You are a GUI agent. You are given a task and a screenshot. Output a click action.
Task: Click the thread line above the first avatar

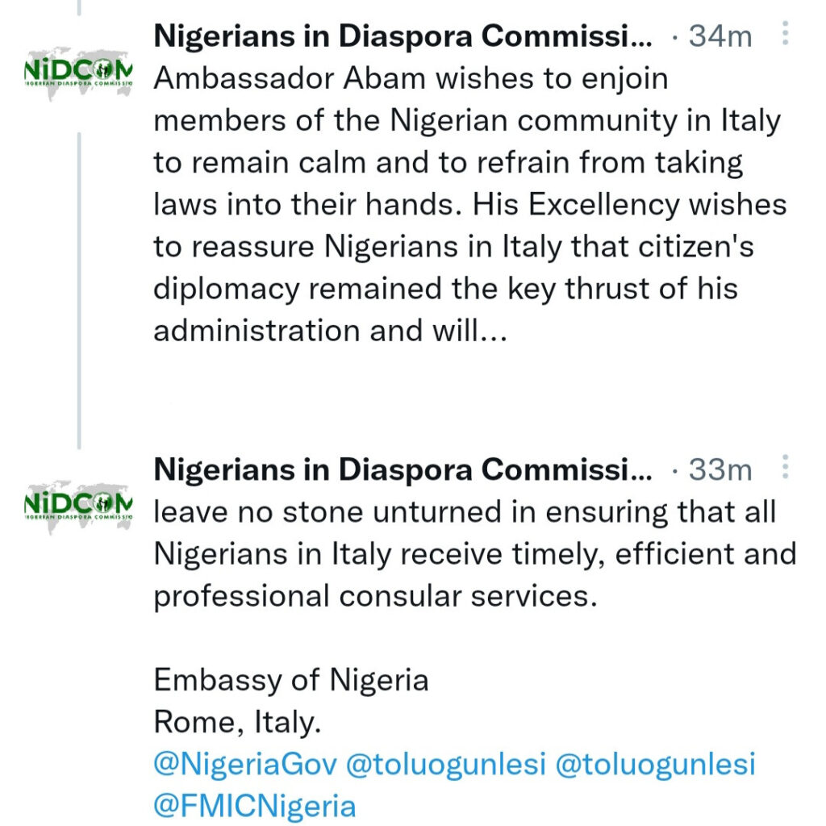pyautogui.click(x=78, y=8)
